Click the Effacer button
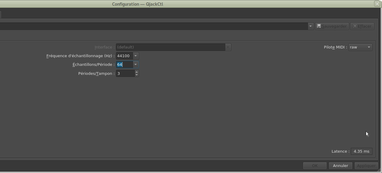 [x=362, y=26]
